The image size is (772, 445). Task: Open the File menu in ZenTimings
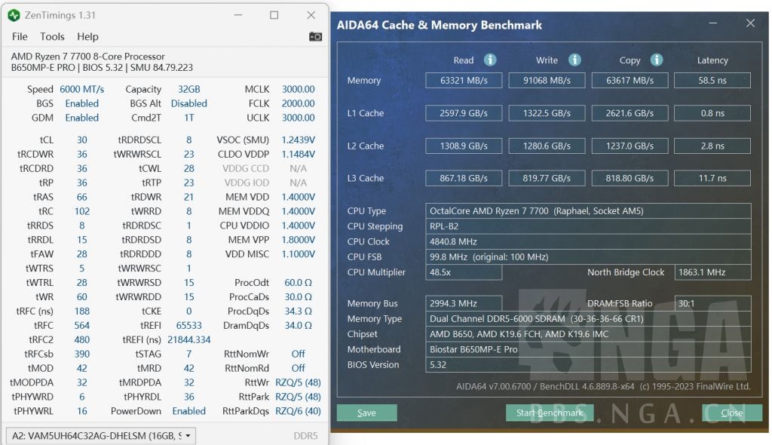tap(20, 36)
